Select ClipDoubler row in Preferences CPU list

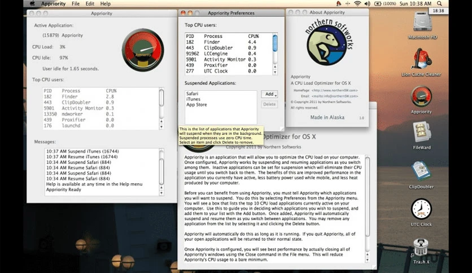pos(229,48)
